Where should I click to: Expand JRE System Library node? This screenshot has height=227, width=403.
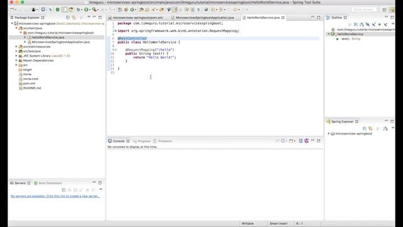(16, 56)
